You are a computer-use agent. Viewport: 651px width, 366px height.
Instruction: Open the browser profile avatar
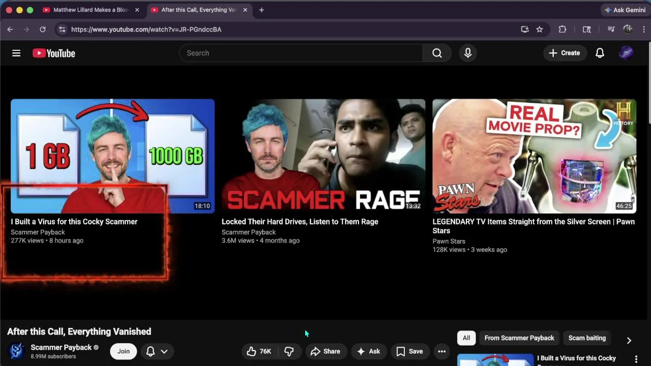coord(628,29)
